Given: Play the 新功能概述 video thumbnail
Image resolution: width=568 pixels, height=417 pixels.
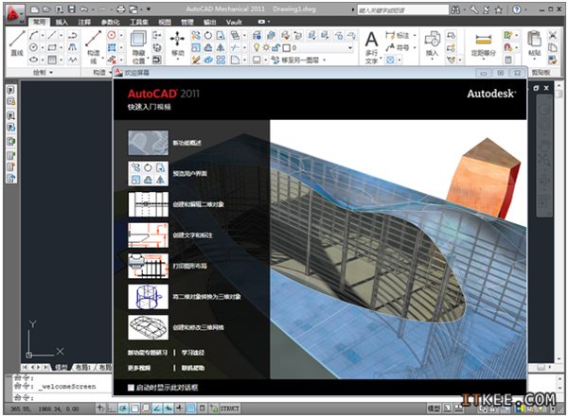Looking at the screenshot, I should pos(149,143).
